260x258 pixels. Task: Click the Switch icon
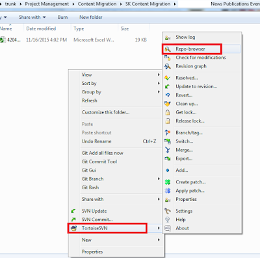[x=168, y=141]
